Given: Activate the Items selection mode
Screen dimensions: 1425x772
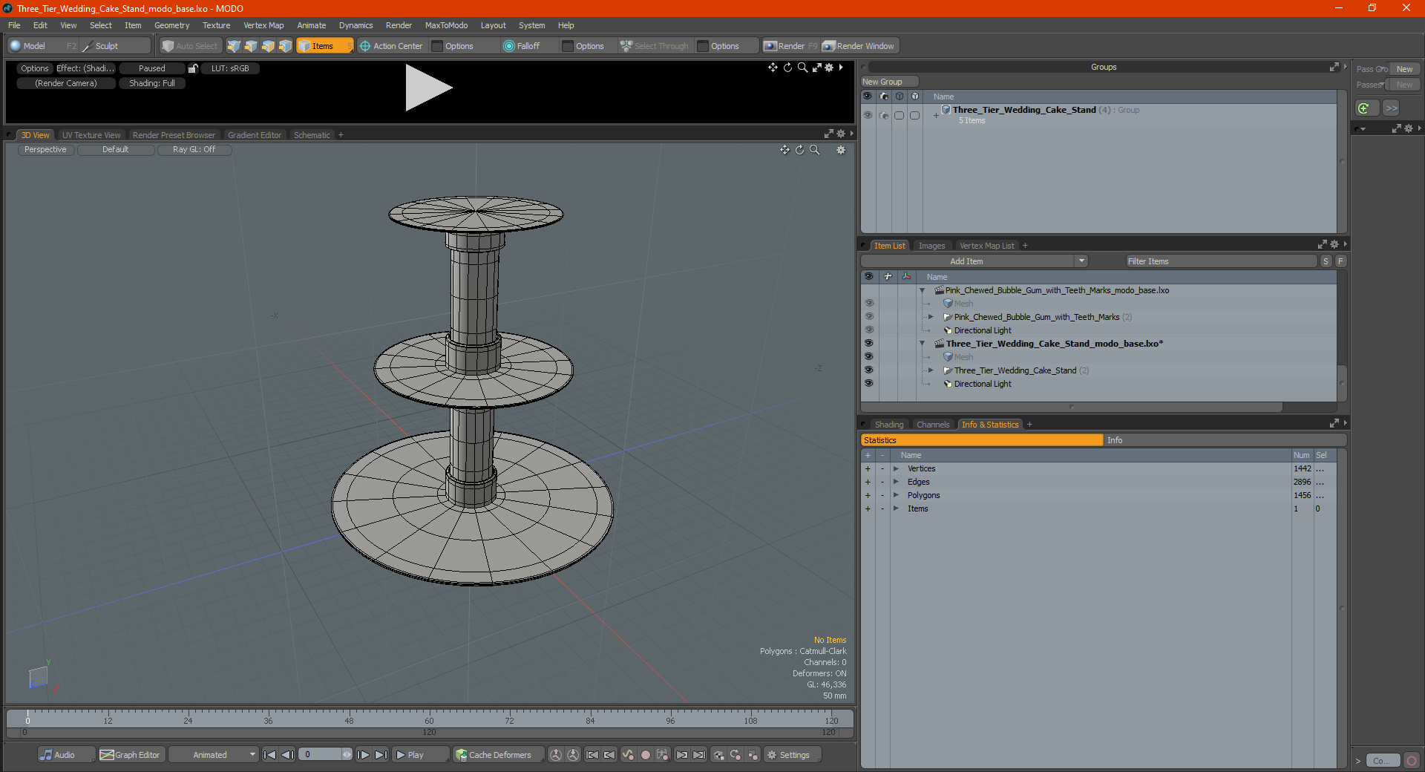Looking at the screenshot, I should pos(324,46).
